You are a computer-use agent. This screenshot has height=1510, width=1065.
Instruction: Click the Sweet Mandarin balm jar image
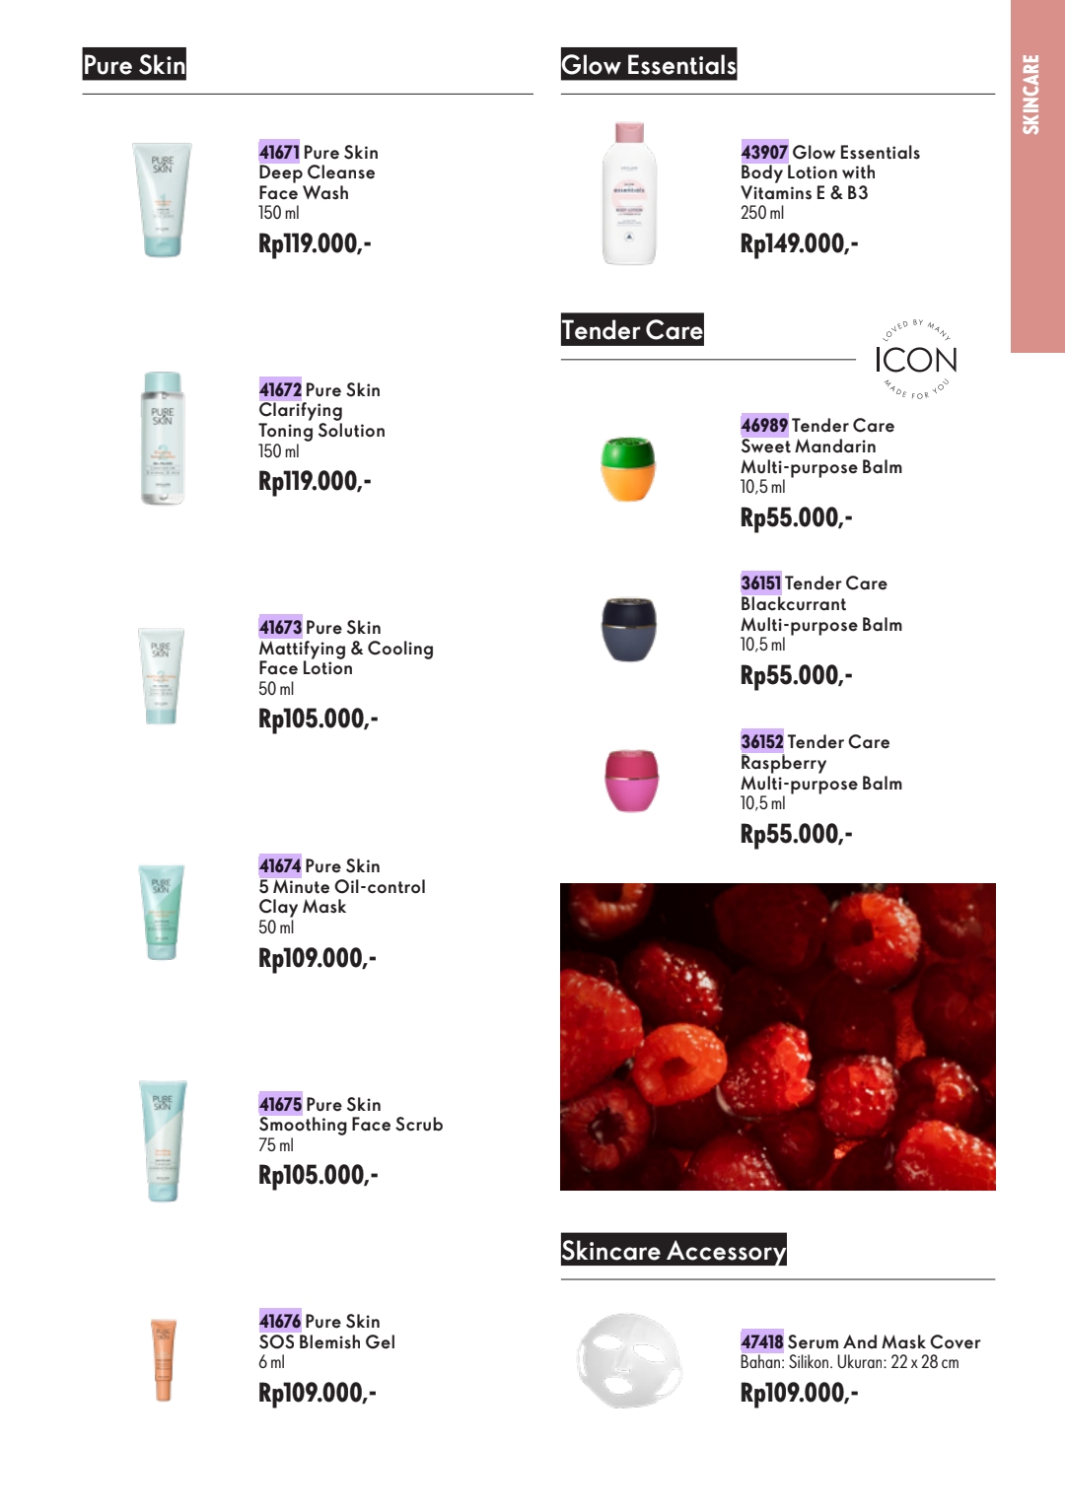click(628, 469)
